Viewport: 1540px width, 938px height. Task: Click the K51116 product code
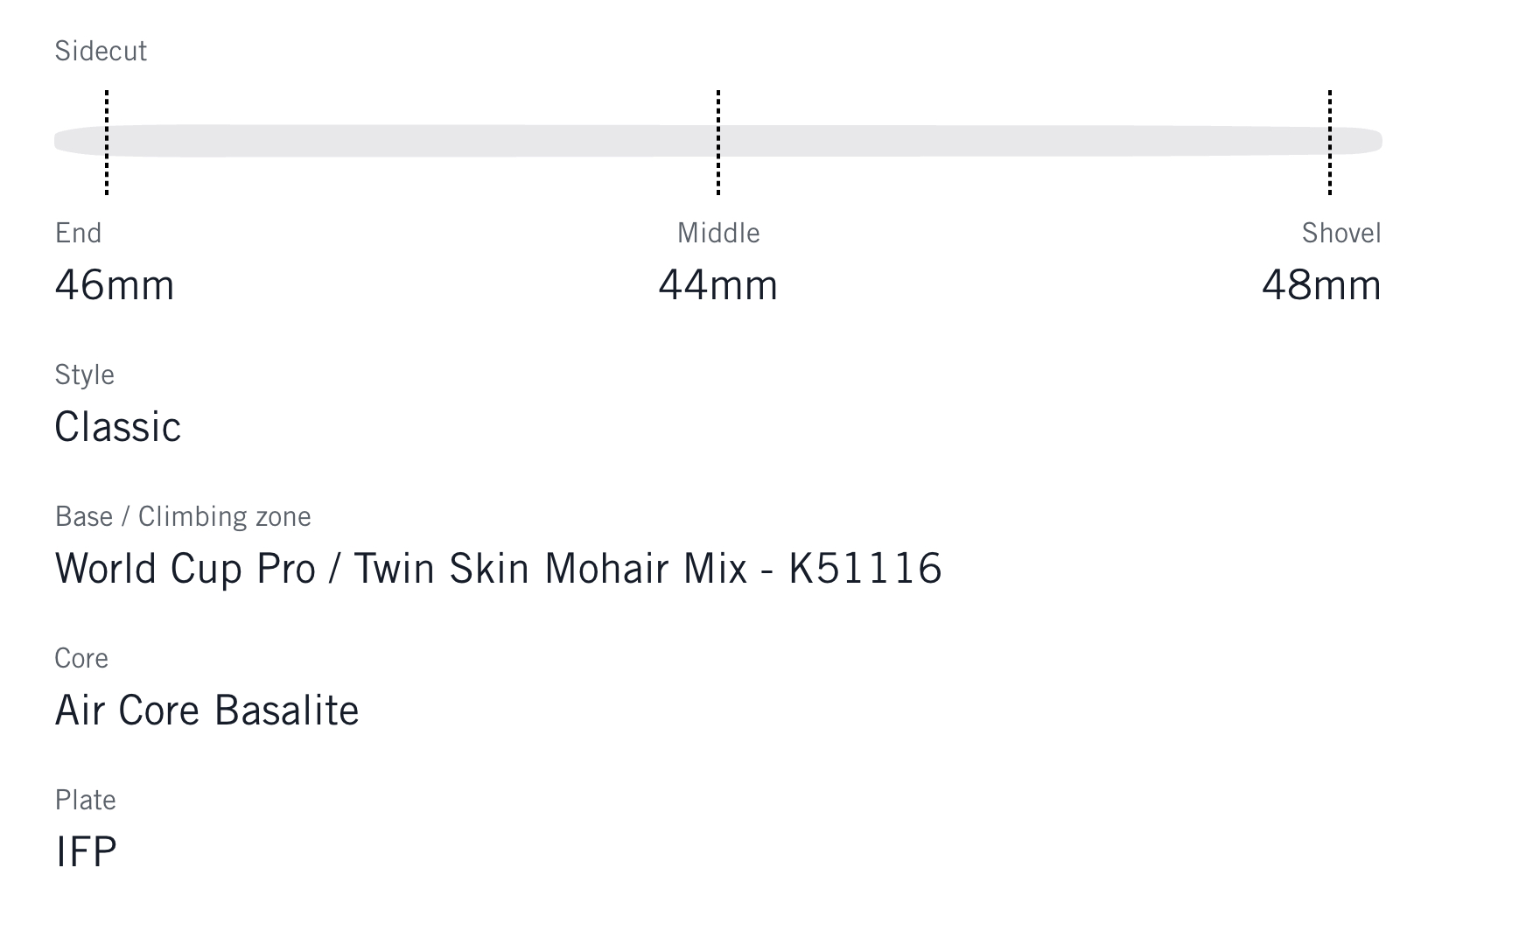(865, 569)
